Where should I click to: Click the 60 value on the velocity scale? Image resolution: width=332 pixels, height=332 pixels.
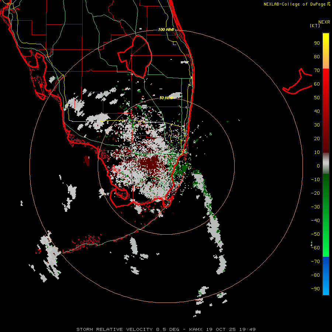(x=317, y=84)
